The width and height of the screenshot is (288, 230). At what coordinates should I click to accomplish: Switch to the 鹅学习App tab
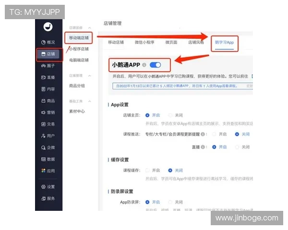[x=224, y=43]
